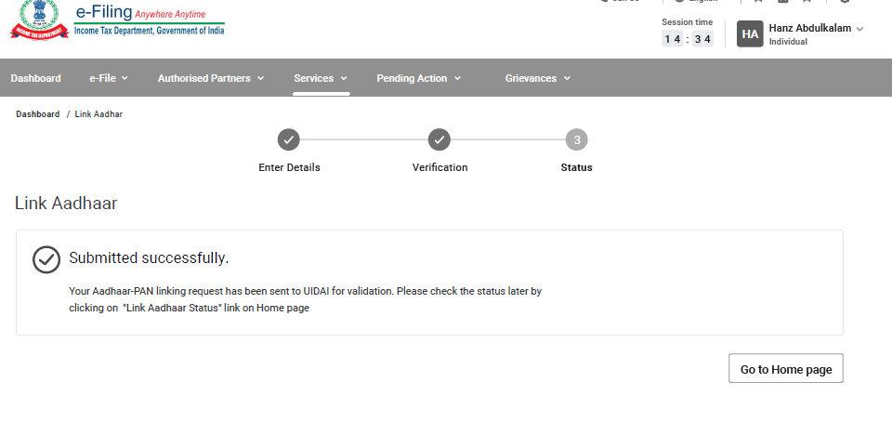Follow the Dashboard breadcrumb link
892x422 pixels.
(x=37, y=114)
